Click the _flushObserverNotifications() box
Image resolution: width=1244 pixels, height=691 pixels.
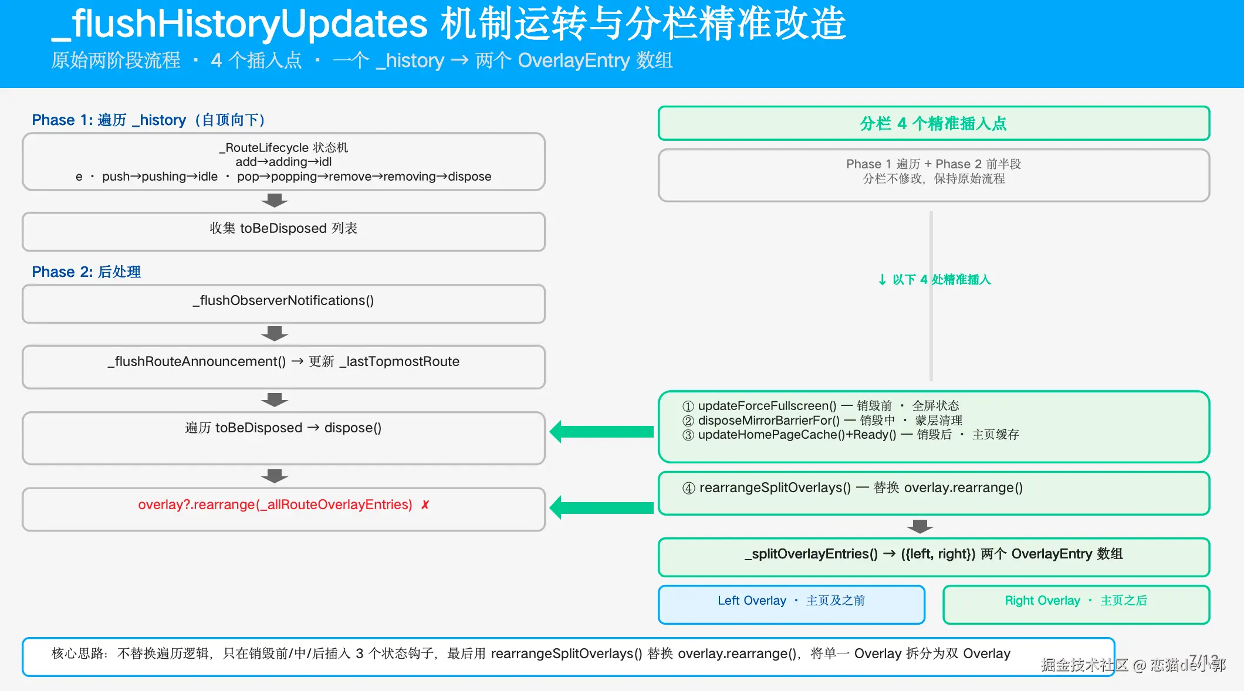coord(284,304)
